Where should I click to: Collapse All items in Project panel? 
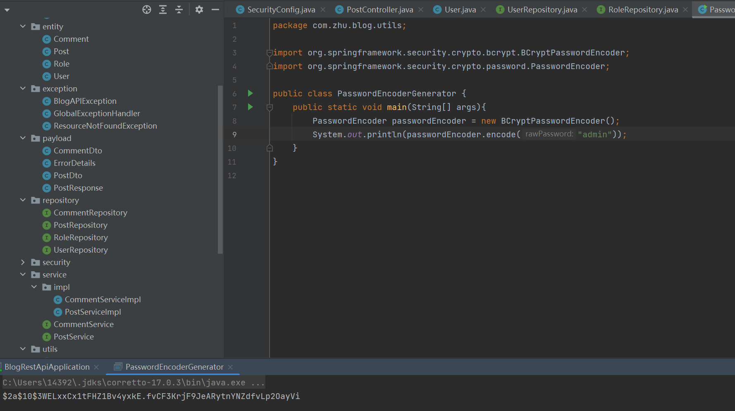tap(179, 9)
